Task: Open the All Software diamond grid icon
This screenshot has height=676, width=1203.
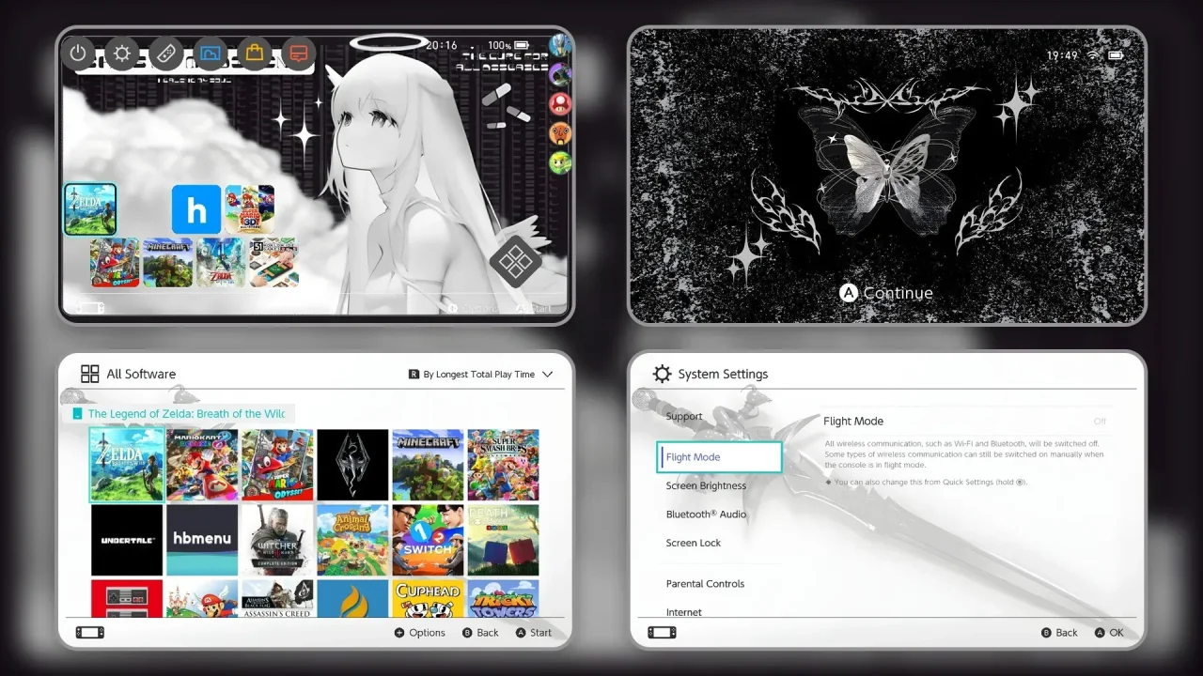Action: coord(515,262)
